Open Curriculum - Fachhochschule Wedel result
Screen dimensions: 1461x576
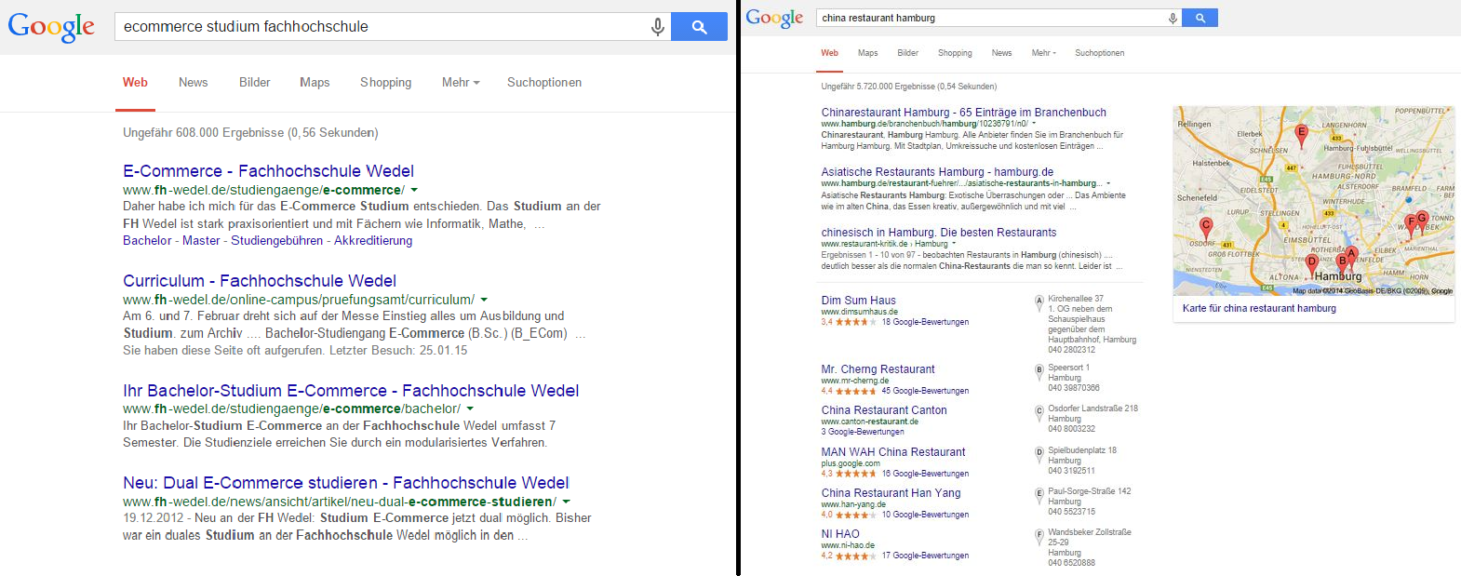(260, 281)
